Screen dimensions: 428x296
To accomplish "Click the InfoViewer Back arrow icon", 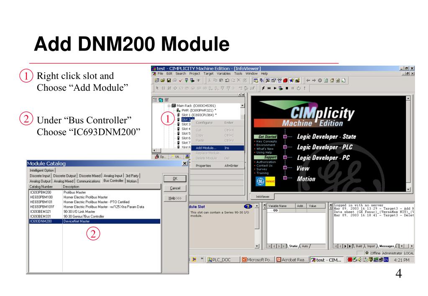I will tap(308, 80).
